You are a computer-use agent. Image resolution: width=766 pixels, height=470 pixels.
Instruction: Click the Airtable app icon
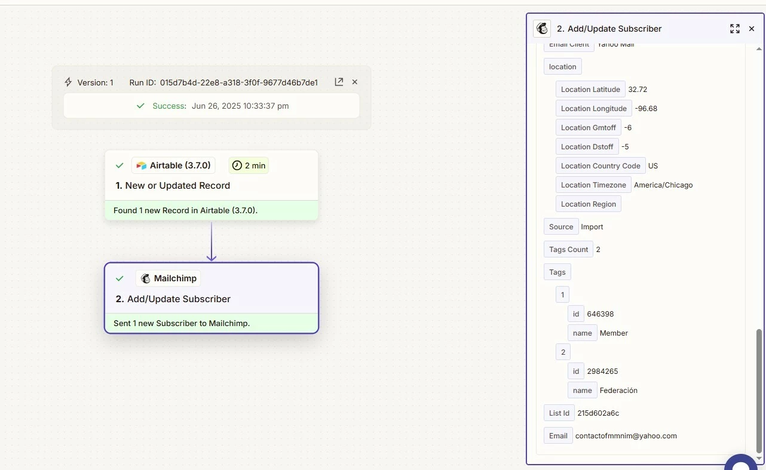(x=142, y=165)
